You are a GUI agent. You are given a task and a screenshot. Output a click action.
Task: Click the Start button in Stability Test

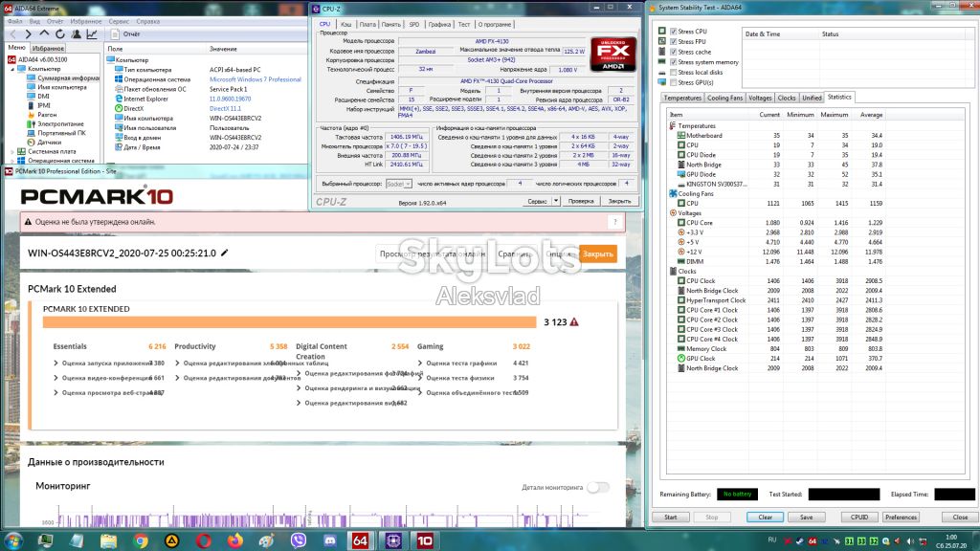pos(671,518)
